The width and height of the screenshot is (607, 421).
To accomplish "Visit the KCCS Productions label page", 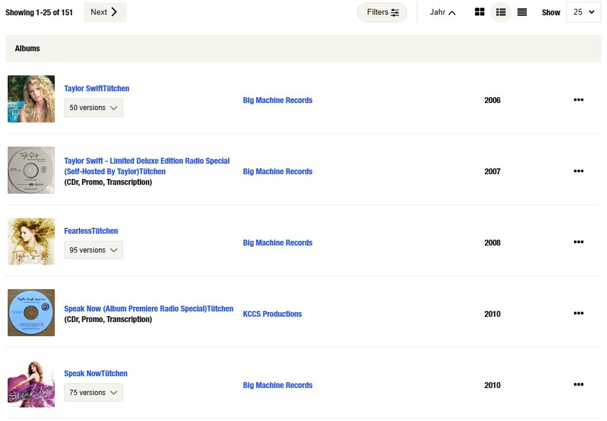I will (x=272, y=314).
